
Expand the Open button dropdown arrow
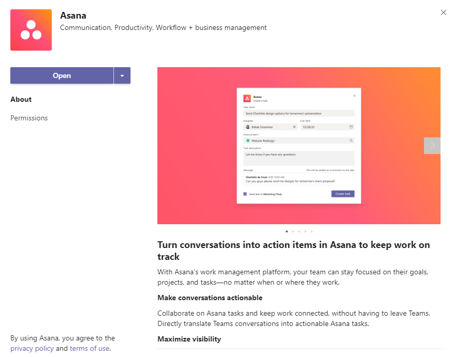(x=122, y=75)
